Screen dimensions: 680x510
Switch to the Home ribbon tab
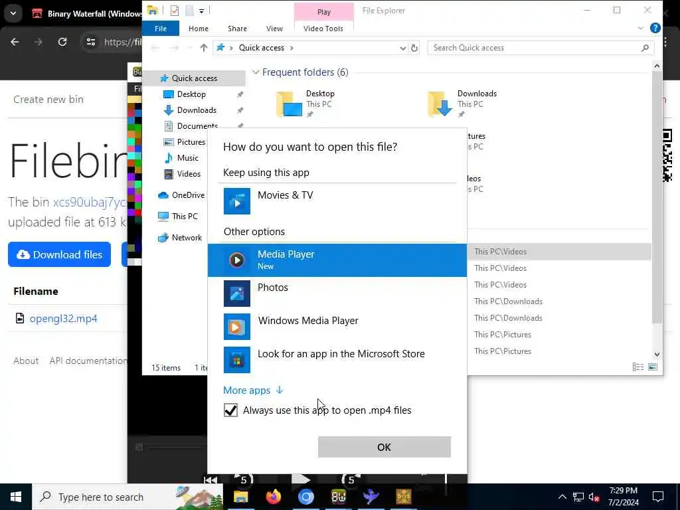(x=198, y=28)
